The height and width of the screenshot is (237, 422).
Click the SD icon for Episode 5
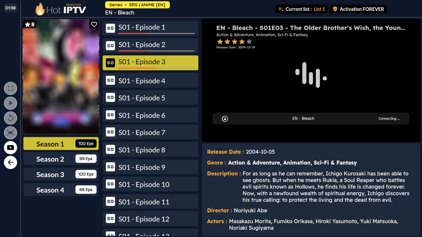(x=110, y=97)
